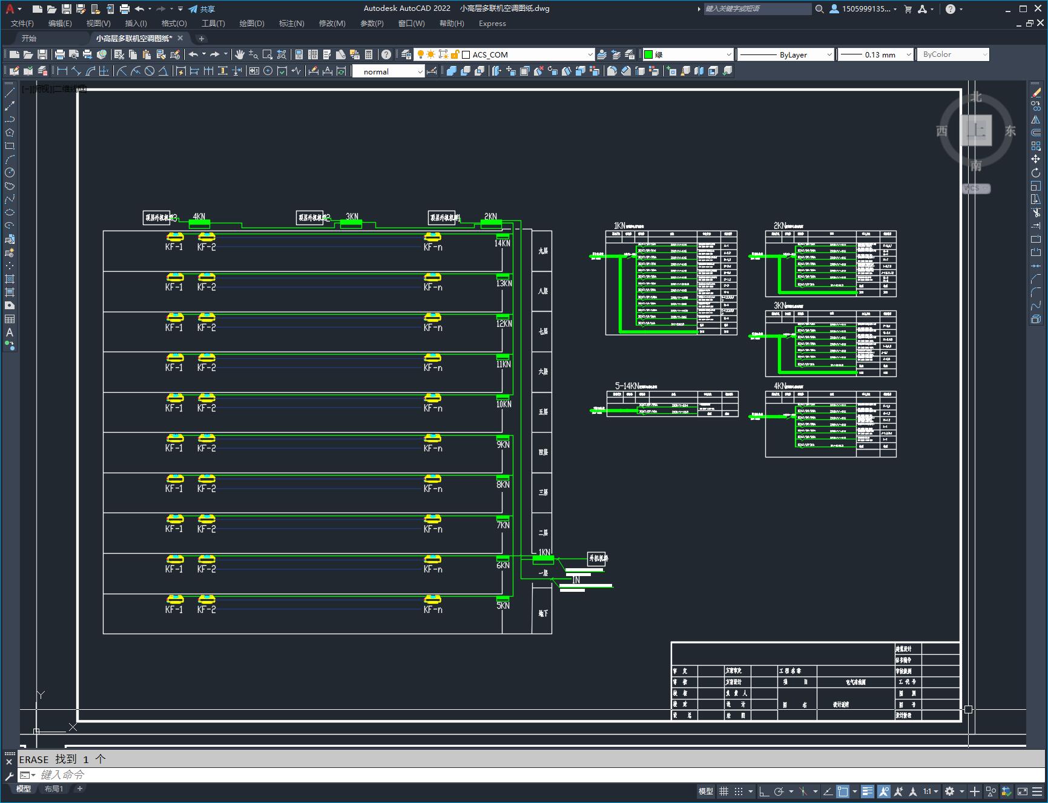Open the Autodesk App Store cart icon
The height and width of the screenshot is (803, 1048).
click(908, 9)
